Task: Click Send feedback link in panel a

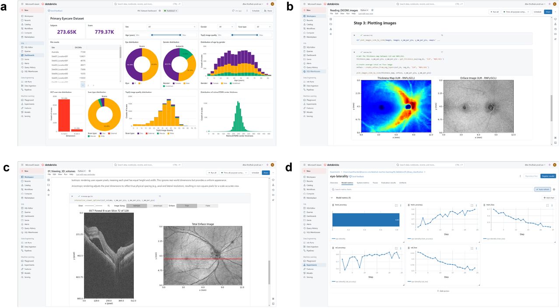Action: pos(56,10)
